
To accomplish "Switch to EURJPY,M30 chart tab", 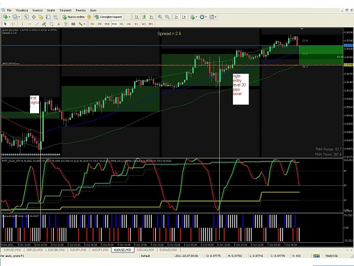I will (x=78, y=250).
